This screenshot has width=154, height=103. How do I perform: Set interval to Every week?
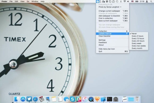[139, 43]
